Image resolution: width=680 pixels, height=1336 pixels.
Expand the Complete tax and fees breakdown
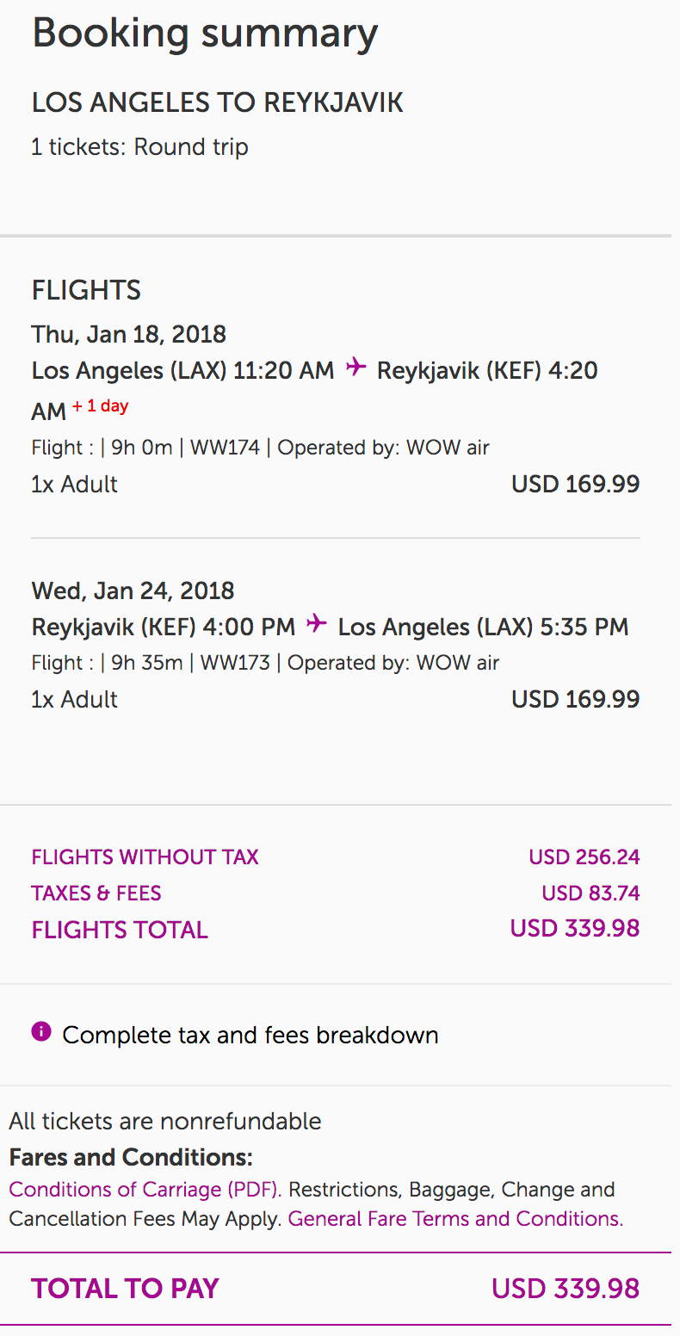250,1035
